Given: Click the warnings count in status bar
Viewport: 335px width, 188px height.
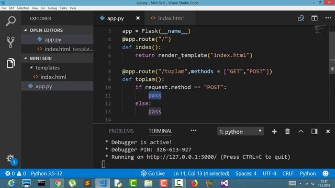Looking at the screenshot, I should [21, 173].
